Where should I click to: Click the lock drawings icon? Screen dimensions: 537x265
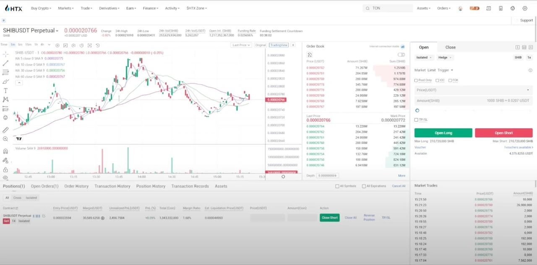point(5,169)
